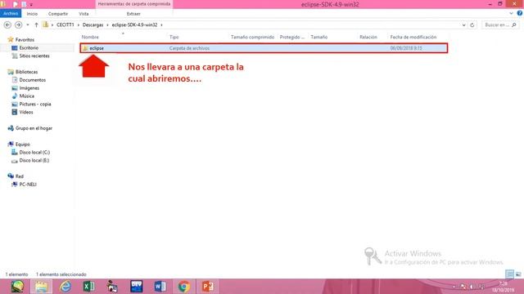Expand breadcrumb arrow after eclipse-SDK-4.9-win32
Image resolution: width=524 pixels, height=294 pixels.
tap(161, 25)
